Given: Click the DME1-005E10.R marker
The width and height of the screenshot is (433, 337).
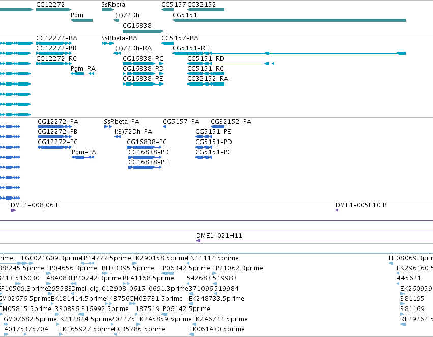Looking at the screenshot, I should [x=337, y=210].
